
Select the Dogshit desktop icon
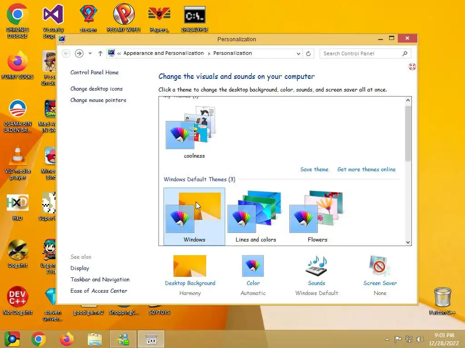(17, 253)
